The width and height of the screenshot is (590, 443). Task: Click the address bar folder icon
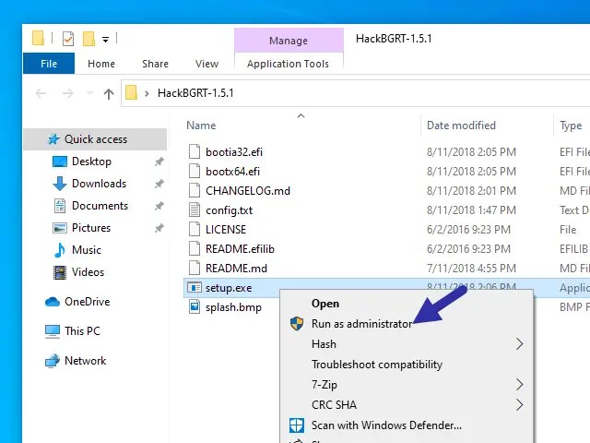131,92
